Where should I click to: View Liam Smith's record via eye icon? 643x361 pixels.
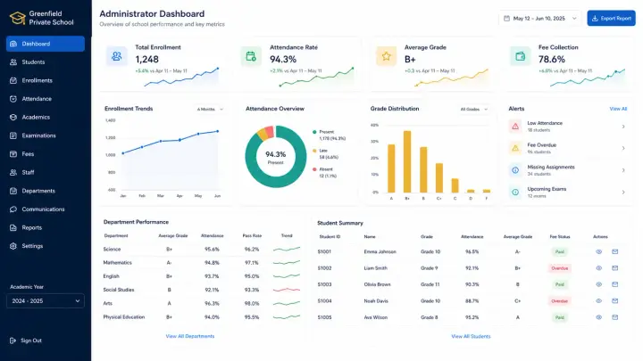click(598, 268)
